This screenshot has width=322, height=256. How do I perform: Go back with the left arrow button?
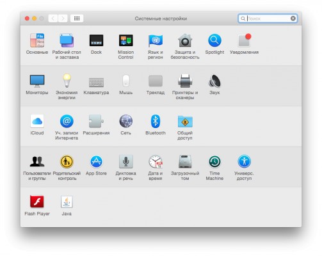click(x=53, y=19)
